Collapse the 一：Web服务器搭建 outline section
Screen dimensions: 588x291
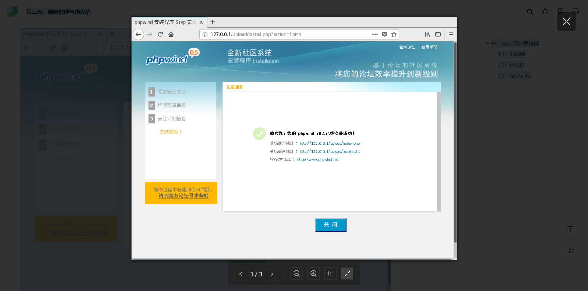[487, 44]
